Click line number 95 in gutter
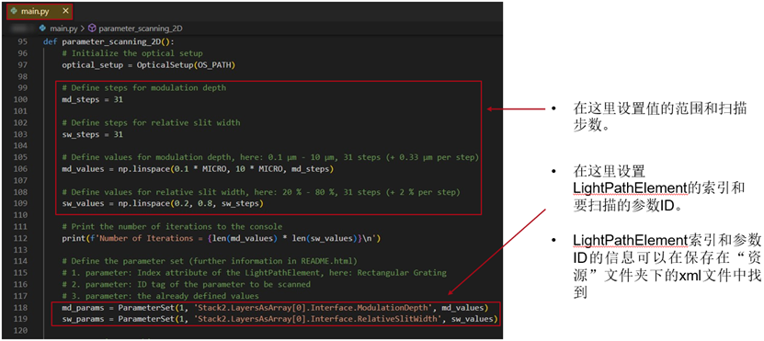Screen dimensions: 764x341 pyautogui.click(x=22, y=41)
